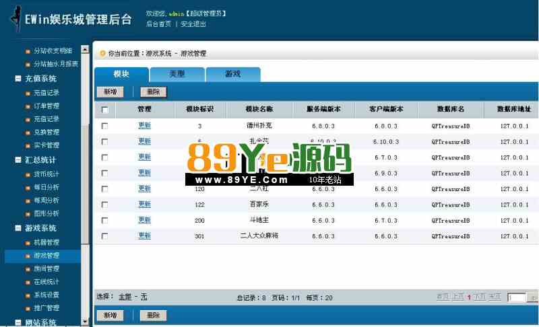Select the highlighted 游戏管理 sidebar item
Image resolution: width=539 pixels, height=327 pixels.
click(43, 256)
